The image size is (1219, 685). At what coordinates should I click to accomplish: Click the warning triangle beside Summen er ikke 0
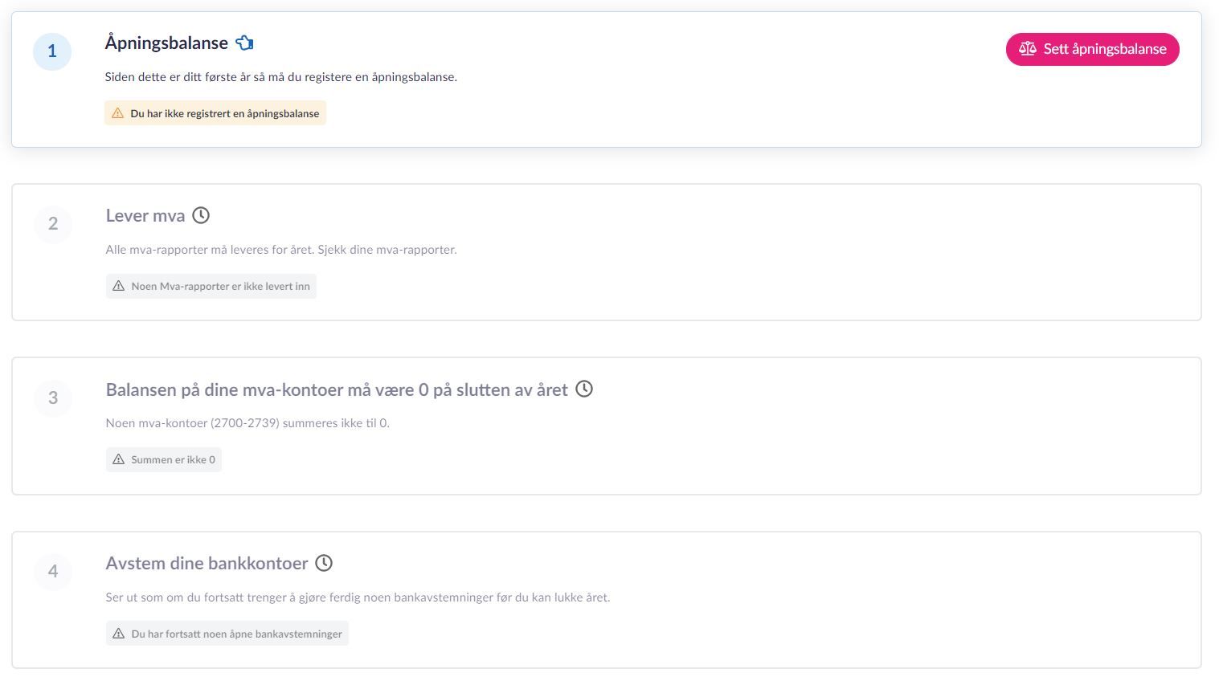coord(119,459)
